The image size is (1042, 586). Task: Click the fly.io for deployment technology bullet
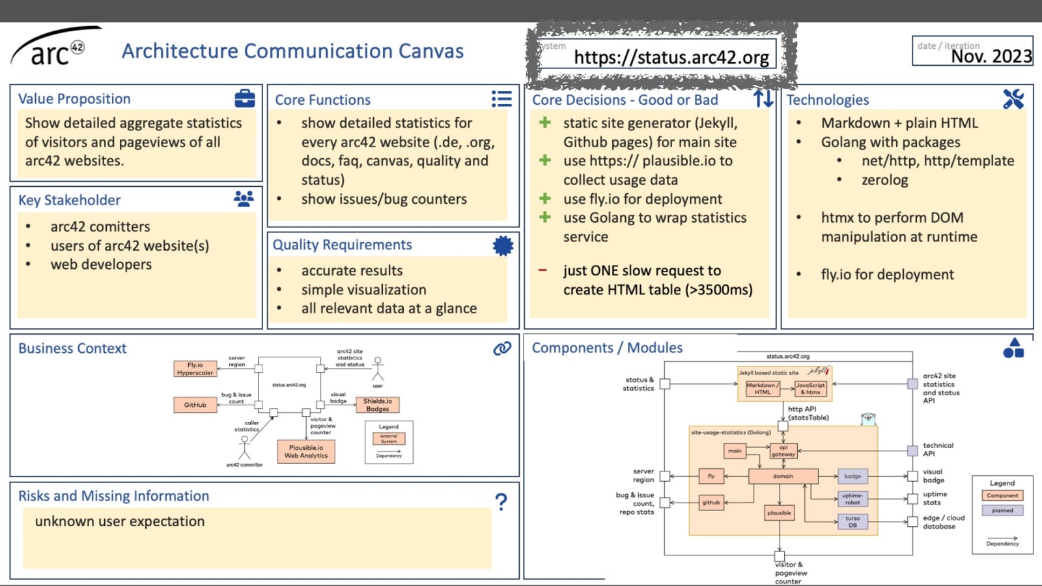(887, 275)
